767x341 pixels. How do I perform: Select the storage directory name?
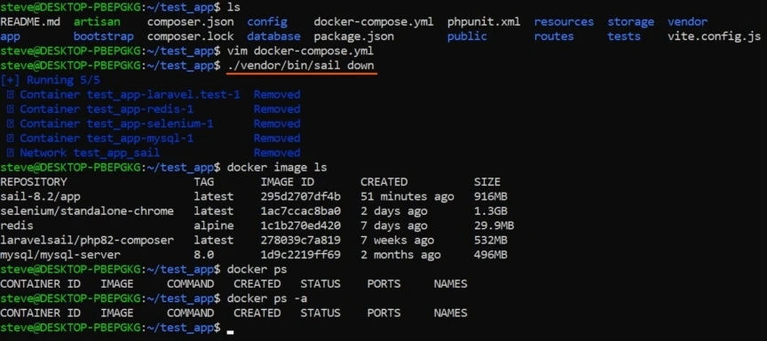coord(630,22)
